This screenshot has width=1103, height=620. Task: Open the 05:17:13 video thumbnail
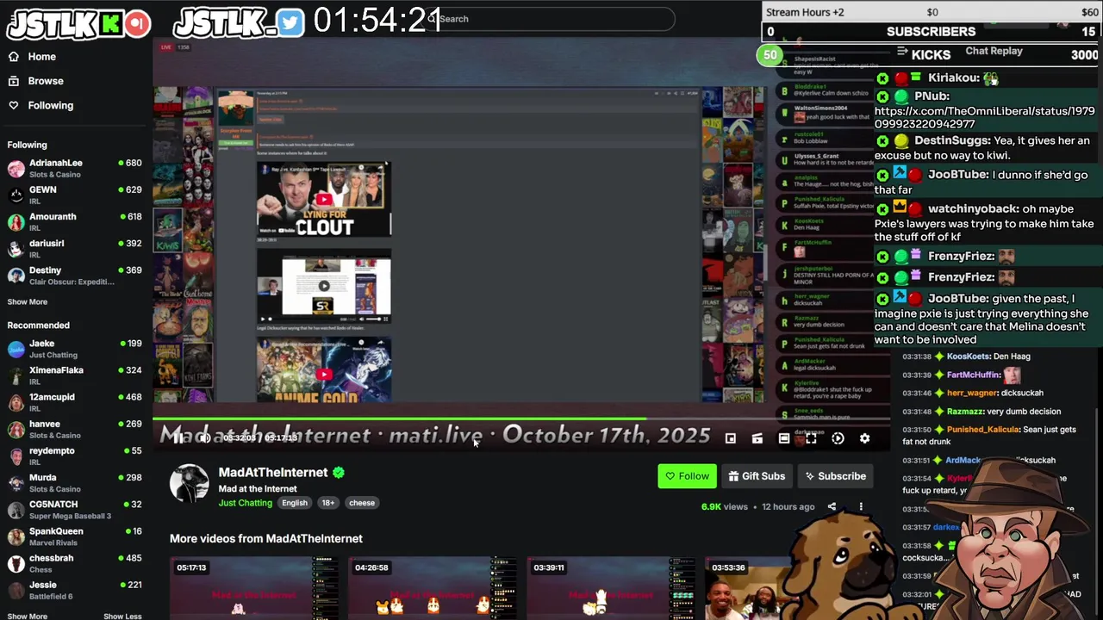pyautogui.click(x=254, y=588)
